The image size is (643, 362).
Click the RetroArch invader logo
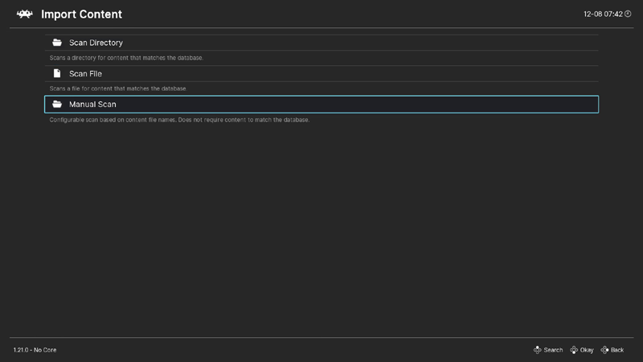(24, 14)
